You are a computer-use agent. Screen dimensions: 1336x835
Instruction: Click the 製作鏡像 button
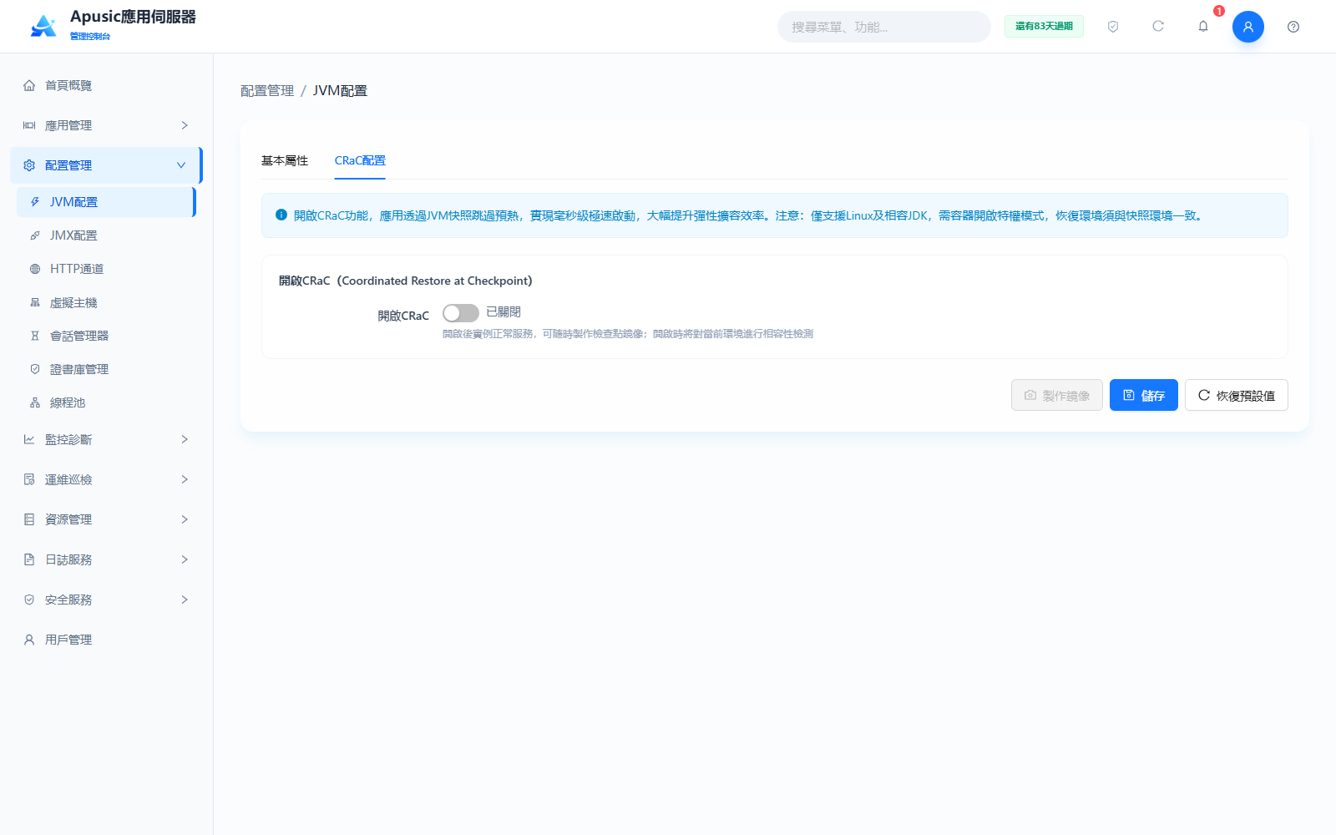click(x=1057, y=395)
